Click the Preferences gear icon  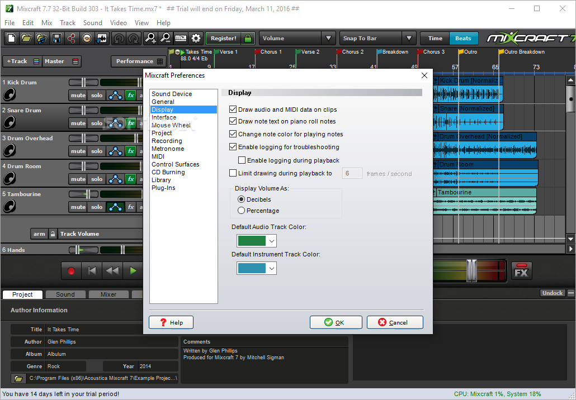coord(196,38)
